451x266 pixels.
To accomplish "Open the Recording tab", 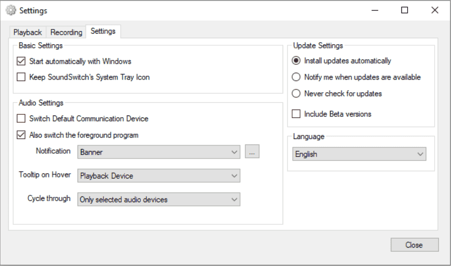I will coord(66,32).
